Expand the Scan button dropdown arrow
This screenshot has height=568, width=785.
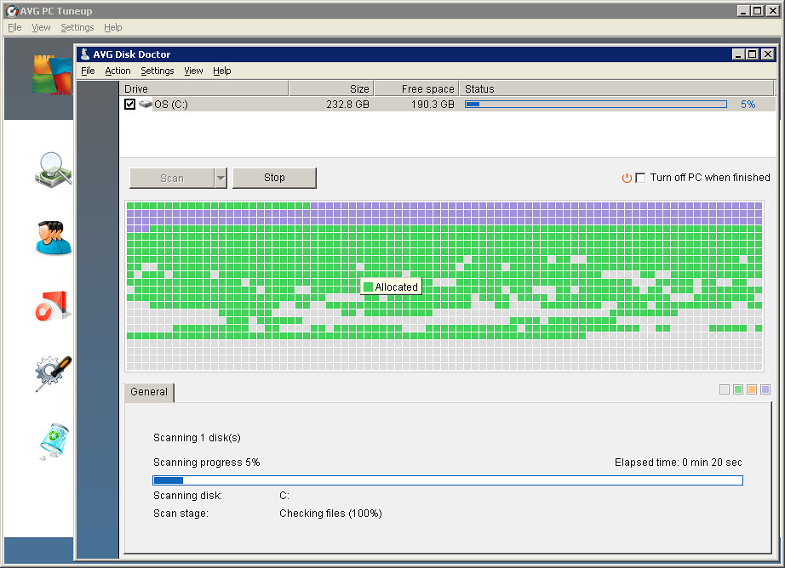coord(221,178)
